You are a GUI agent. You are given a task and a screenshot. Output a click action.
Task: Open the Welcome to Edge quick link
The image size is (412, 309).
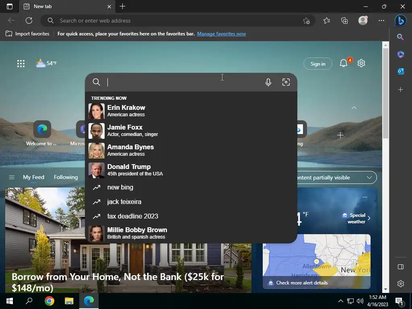[x=42, y=133]
